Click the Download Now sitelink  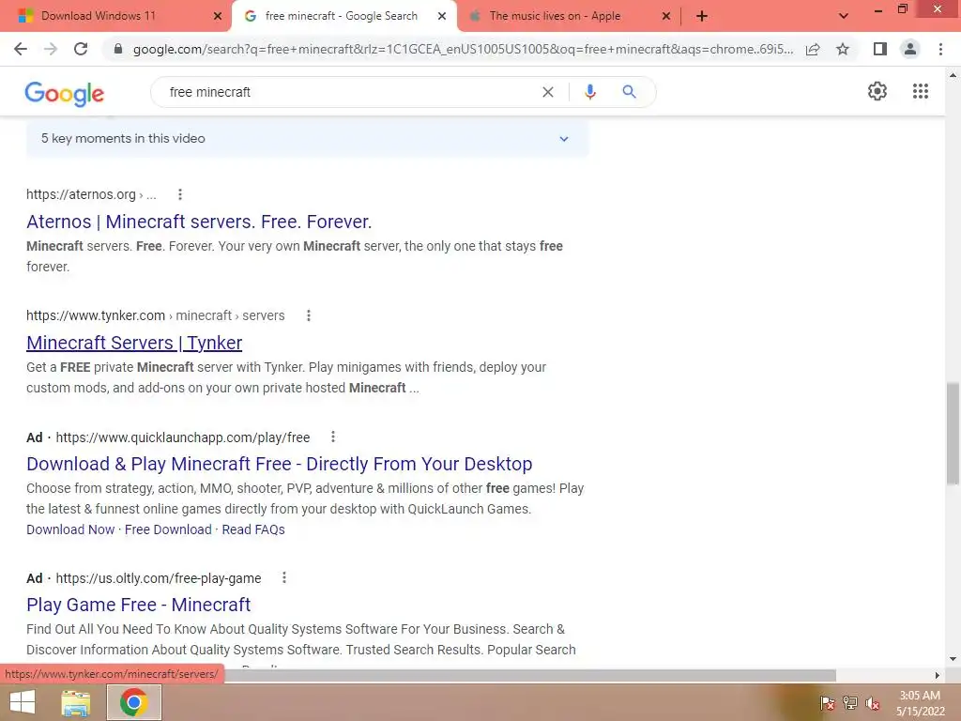coord(70,529)
